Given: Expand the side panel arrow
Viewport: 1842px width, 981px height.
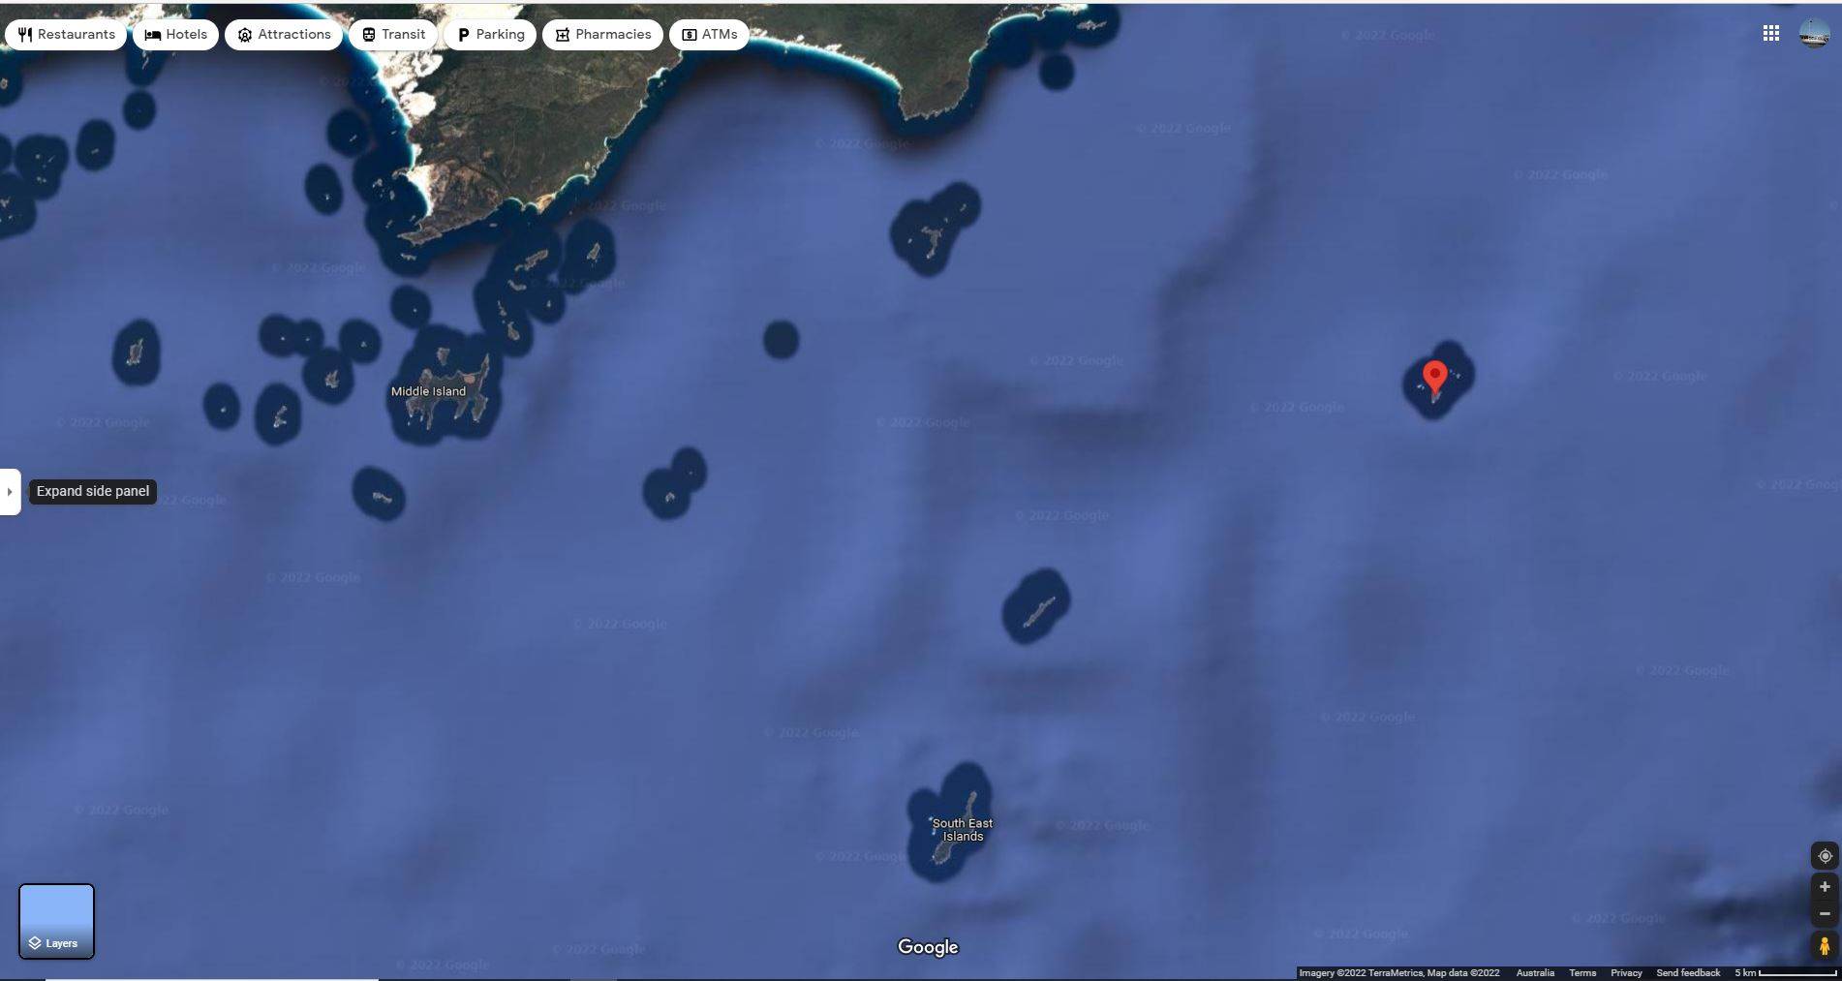Looking at the screenshot, I should tap(10, 492).
